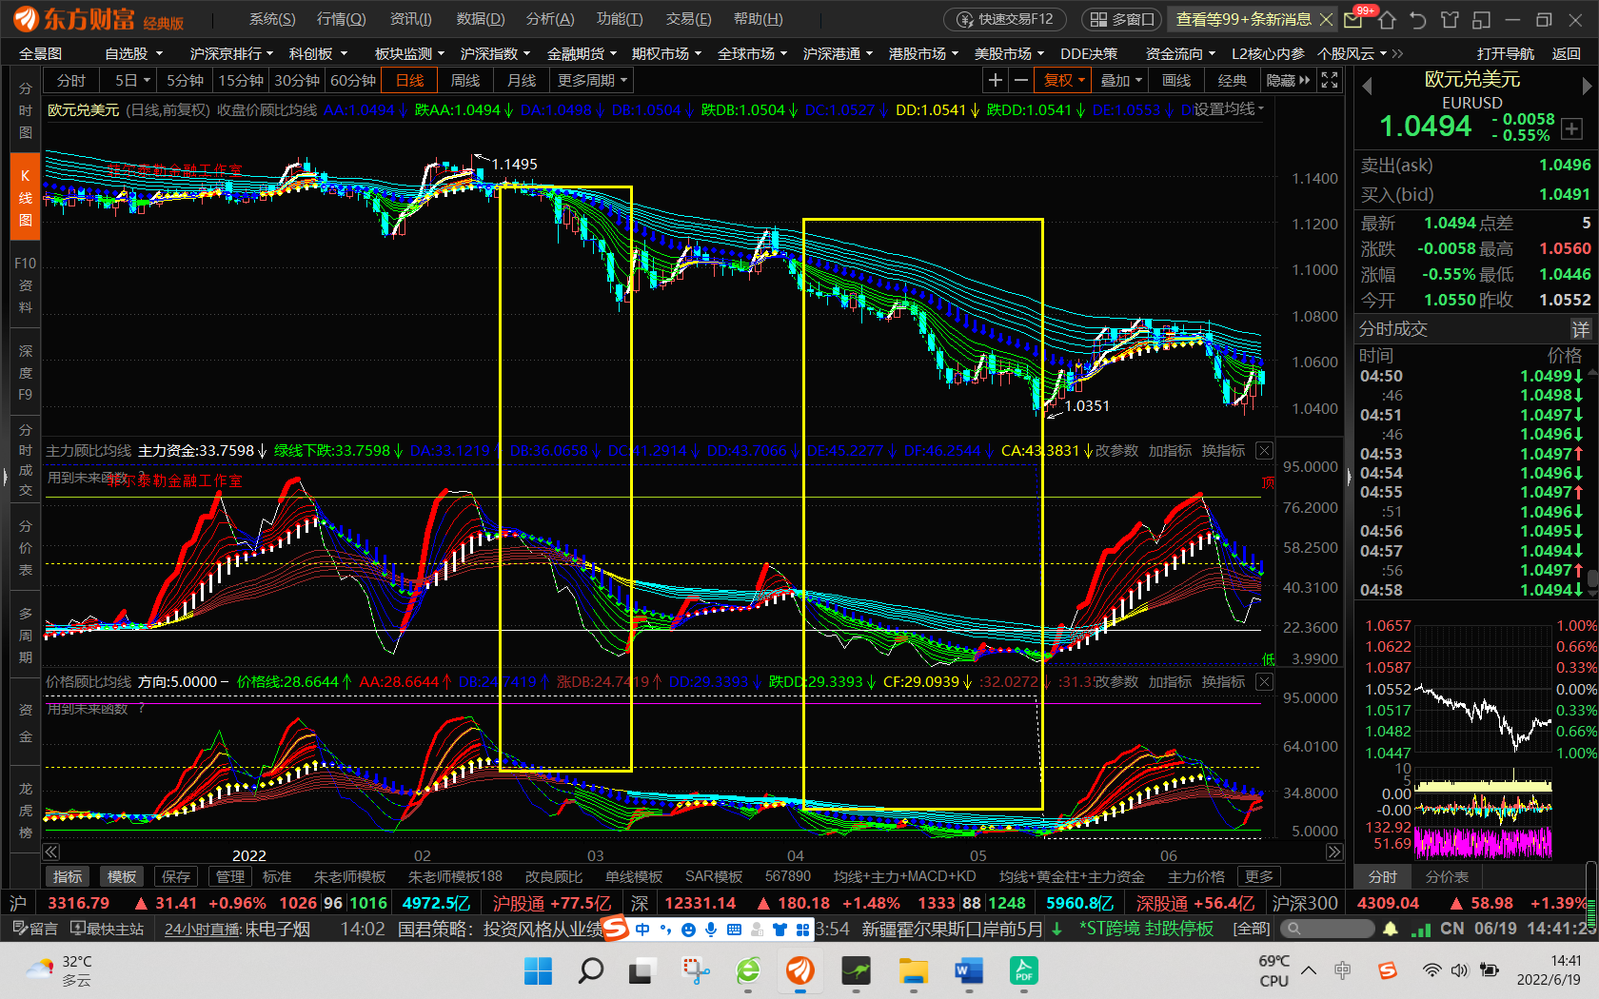The image size is (1599, 999).
Task: Click 更多 button in indicator template bar
Action: click(1258, 876)
